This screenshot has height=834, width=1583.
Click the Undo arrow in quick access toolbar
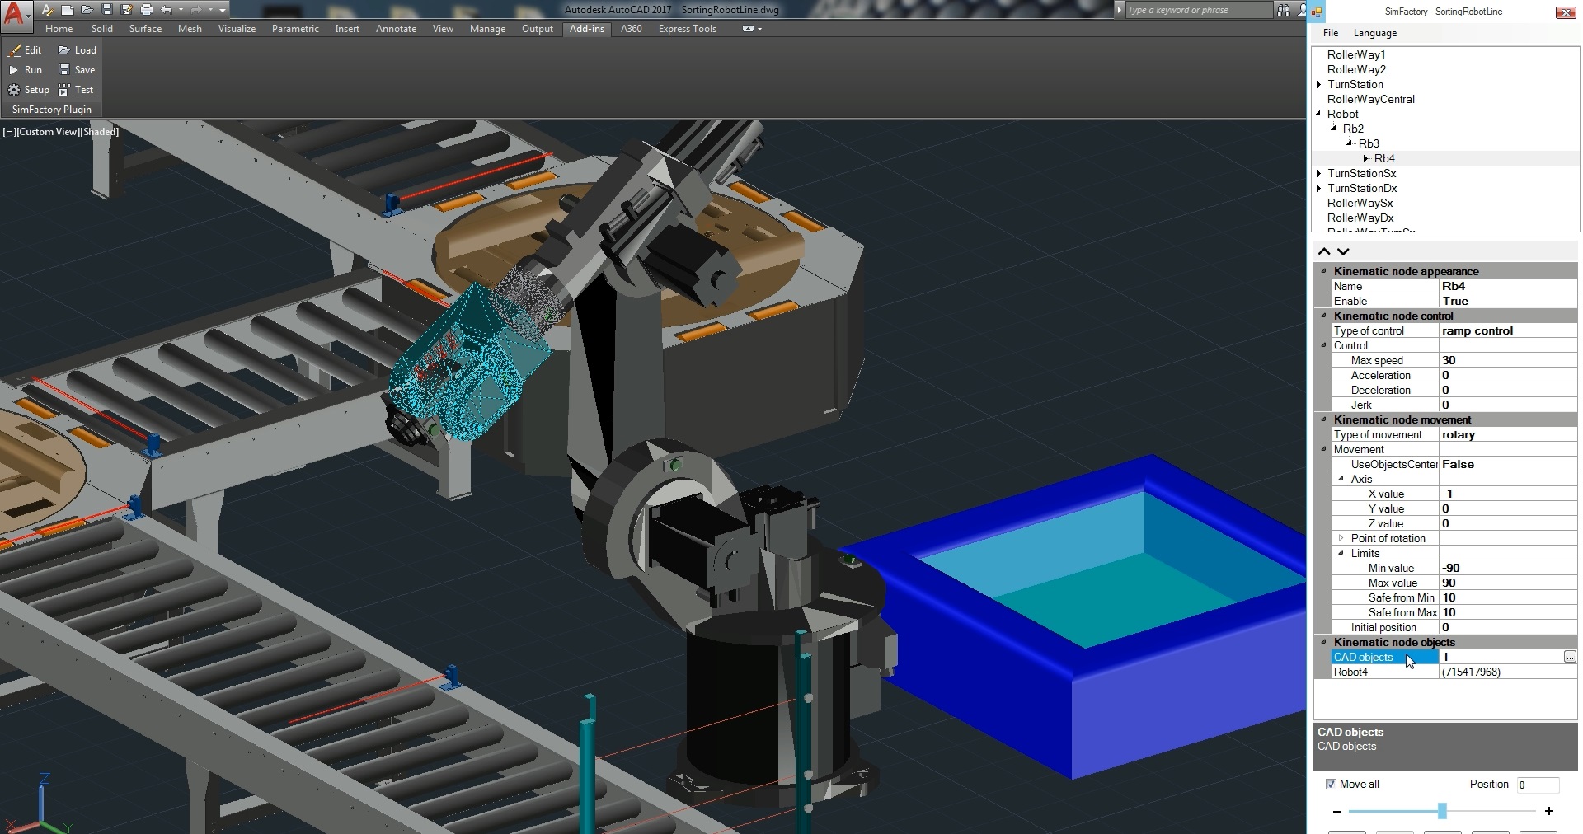167,10
